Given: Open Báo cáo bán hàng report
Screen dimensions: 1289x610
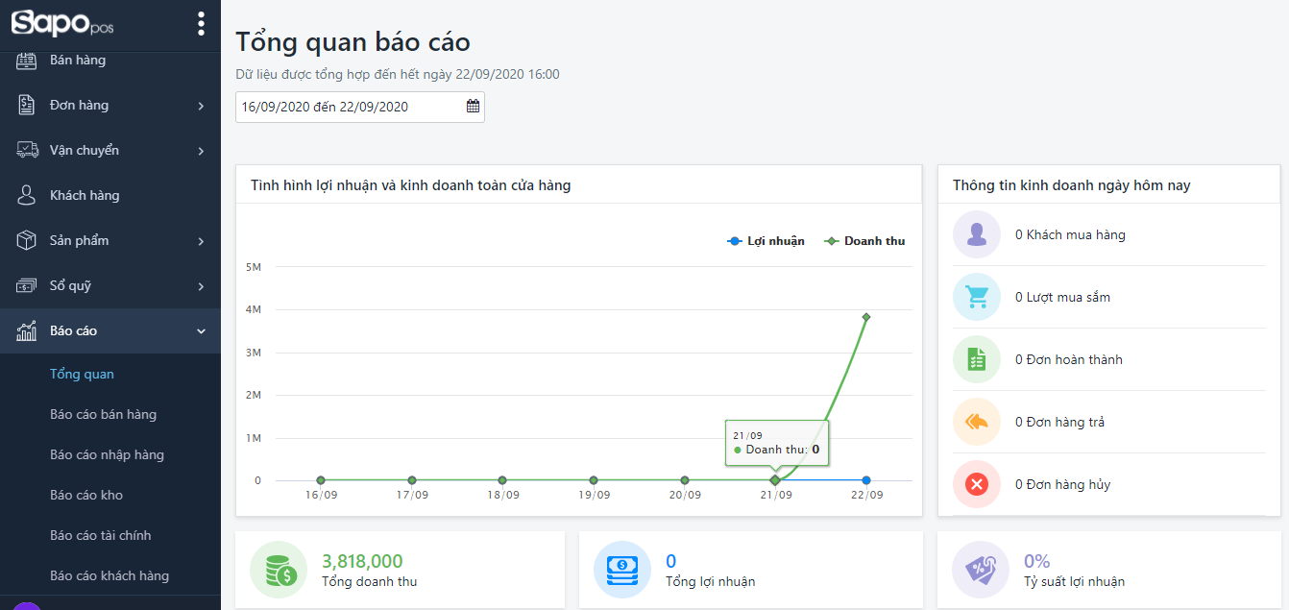Looking at the screenshot, I should (103, 414).
